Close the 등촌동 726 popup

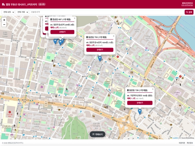click(153, 89)
